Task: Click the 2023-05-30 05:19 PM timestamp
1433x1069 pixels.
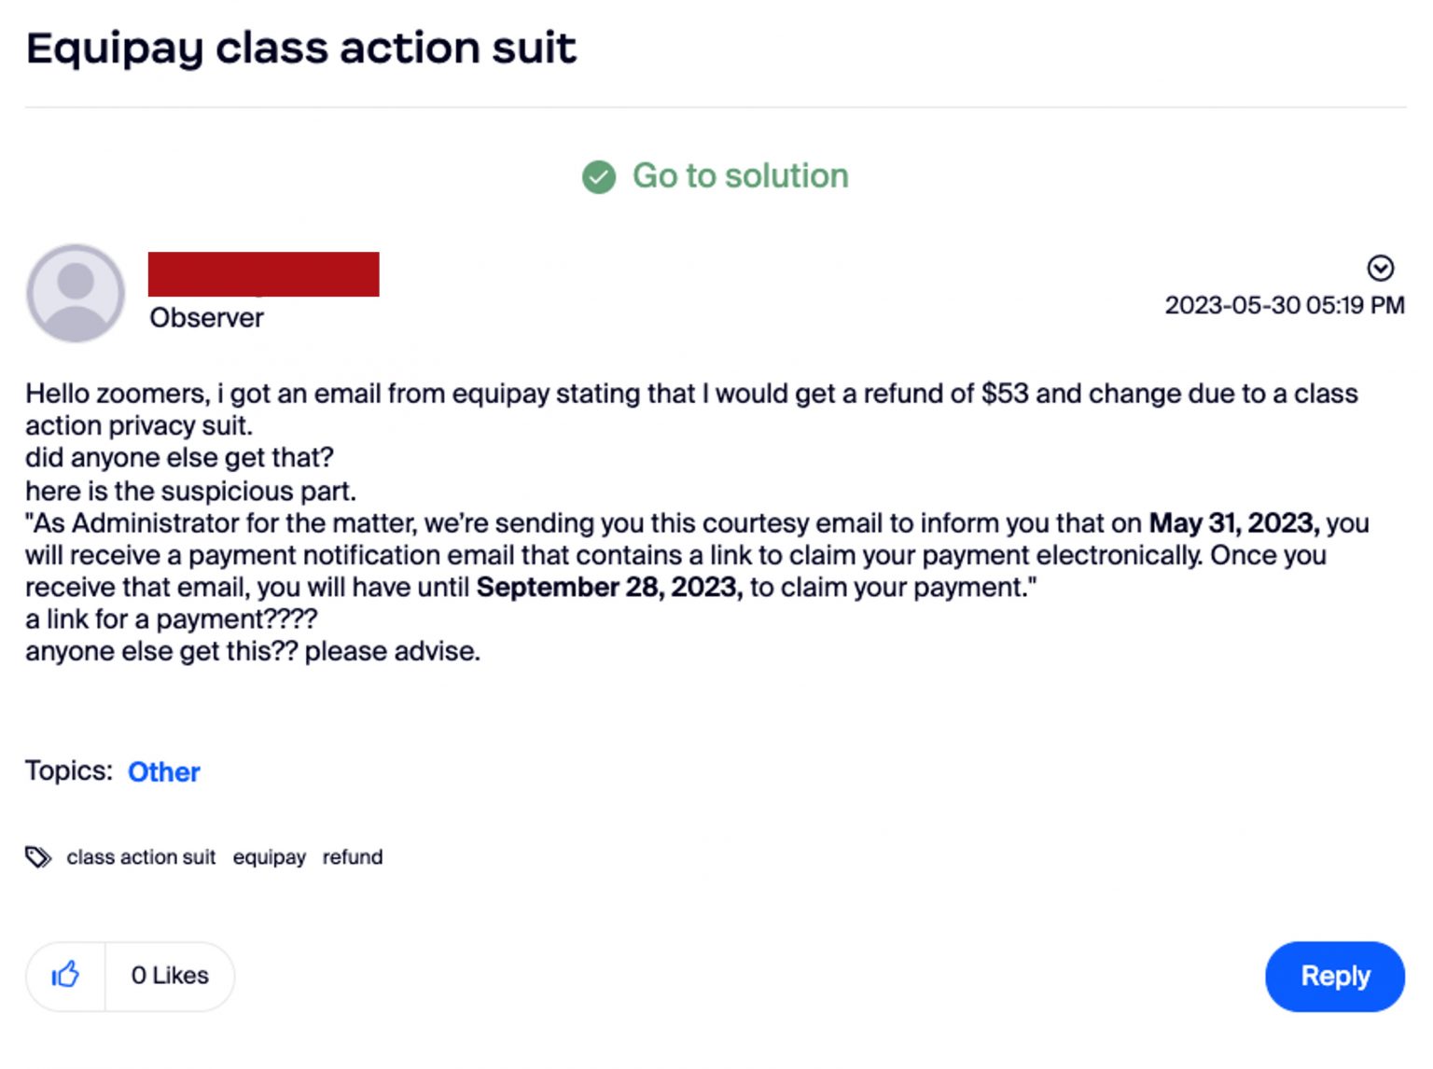Action: point(1284,305)
